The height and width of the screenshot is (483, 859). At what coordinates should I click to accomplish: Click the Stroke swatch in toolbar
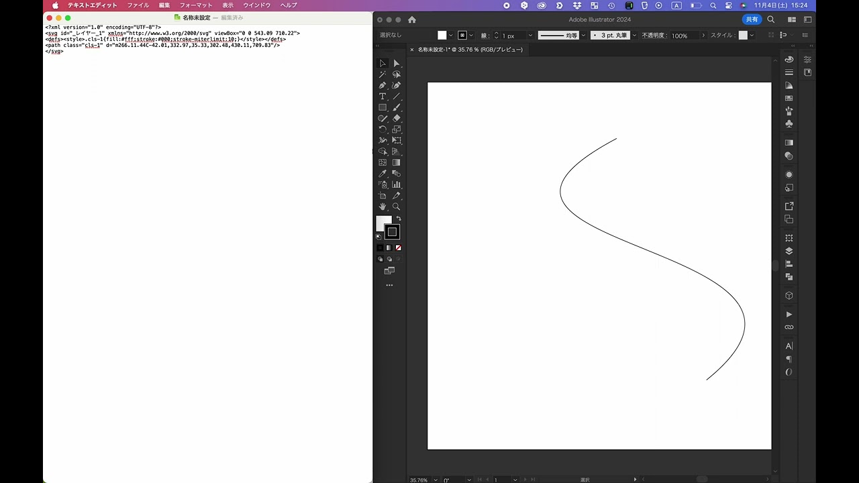tap(393, 232)
